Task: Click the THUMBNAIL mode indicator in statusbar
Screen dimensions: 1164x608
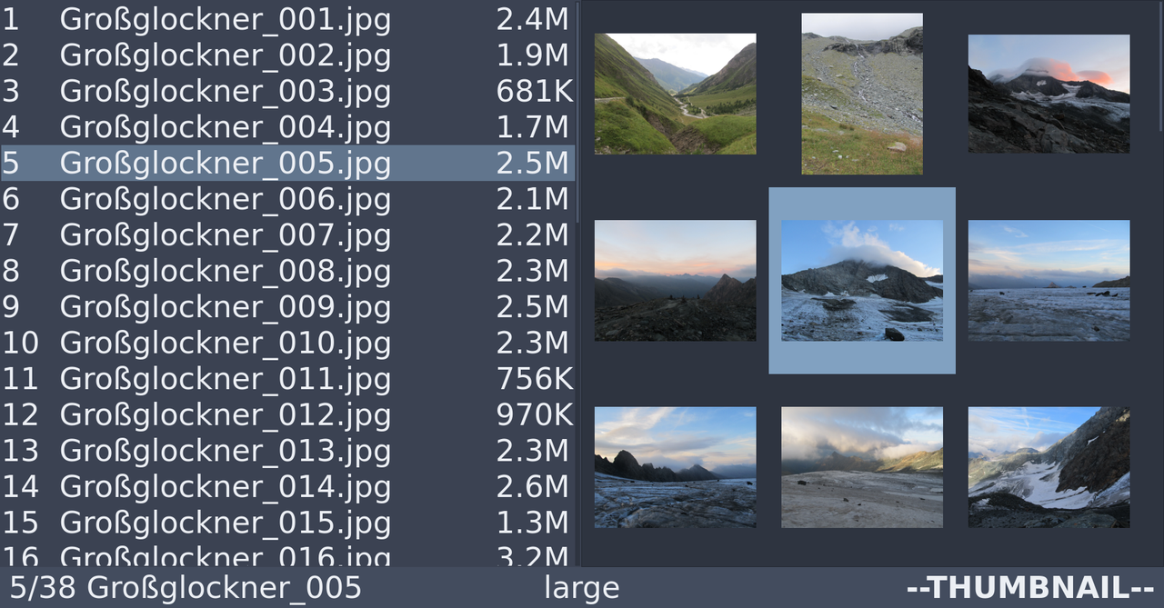Action: point(1030,587)
